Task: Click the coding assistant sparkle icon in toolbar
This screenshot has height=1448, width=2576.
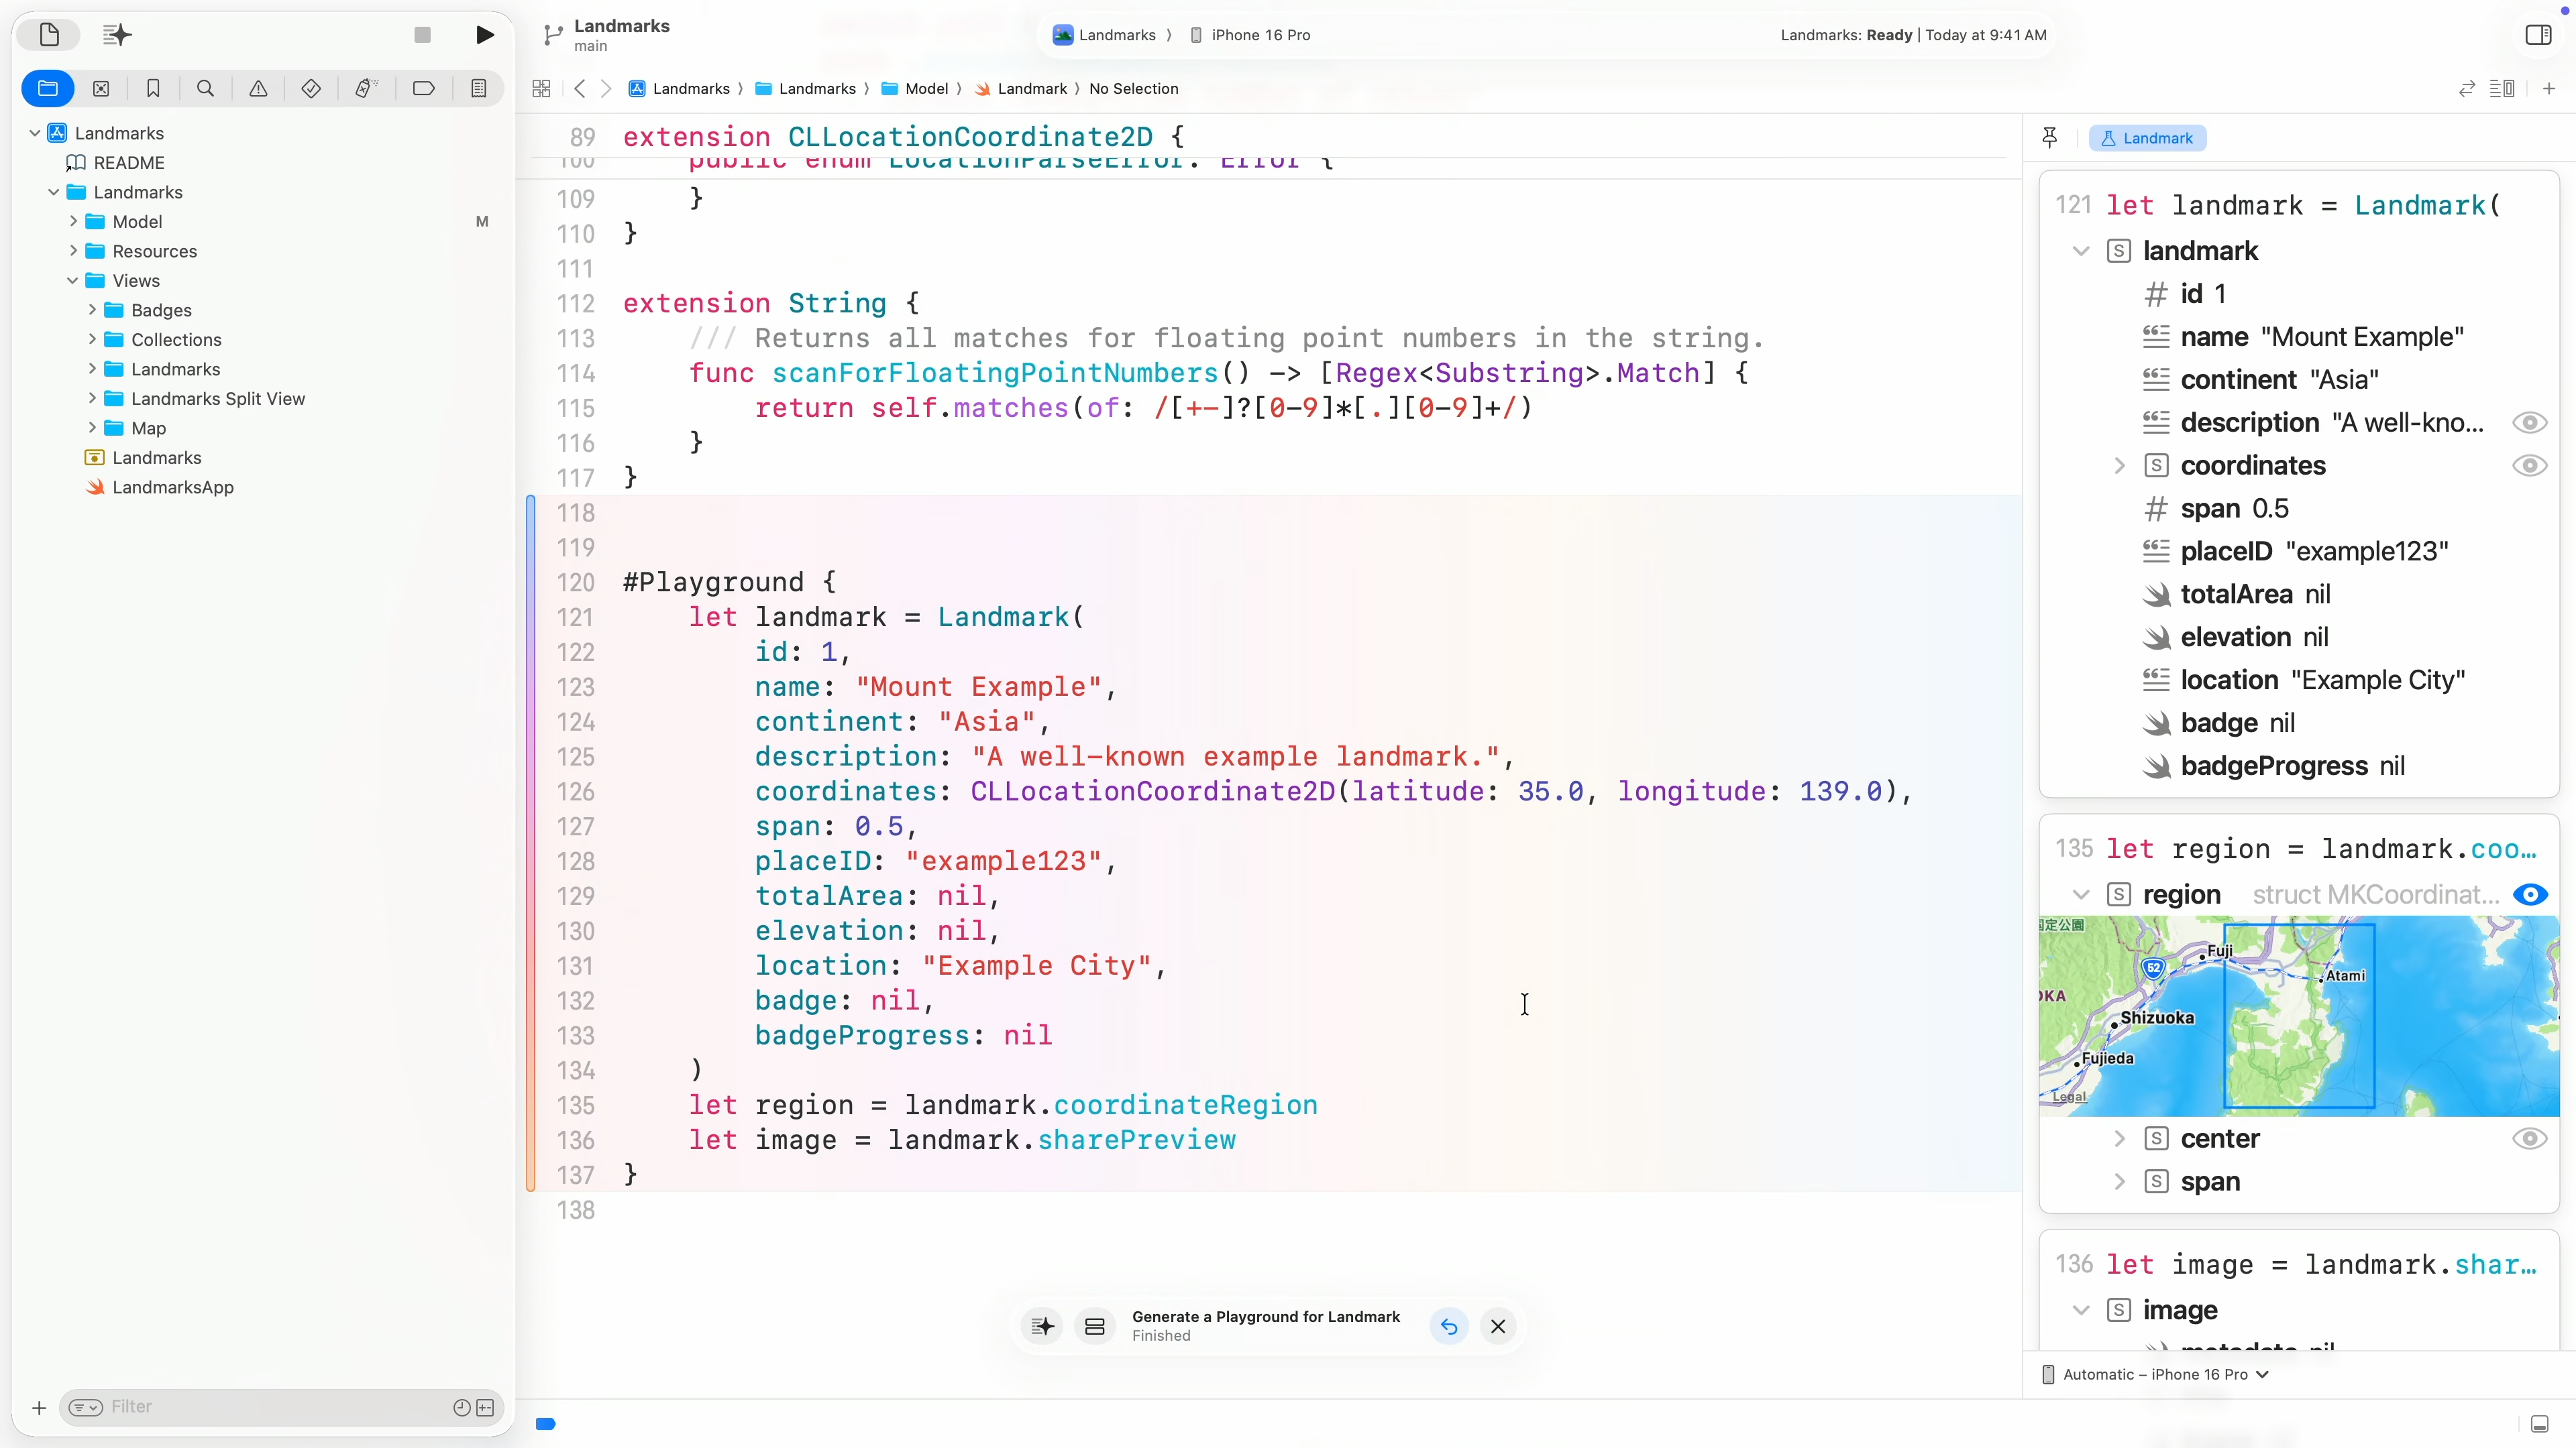Action: [117, 35]
